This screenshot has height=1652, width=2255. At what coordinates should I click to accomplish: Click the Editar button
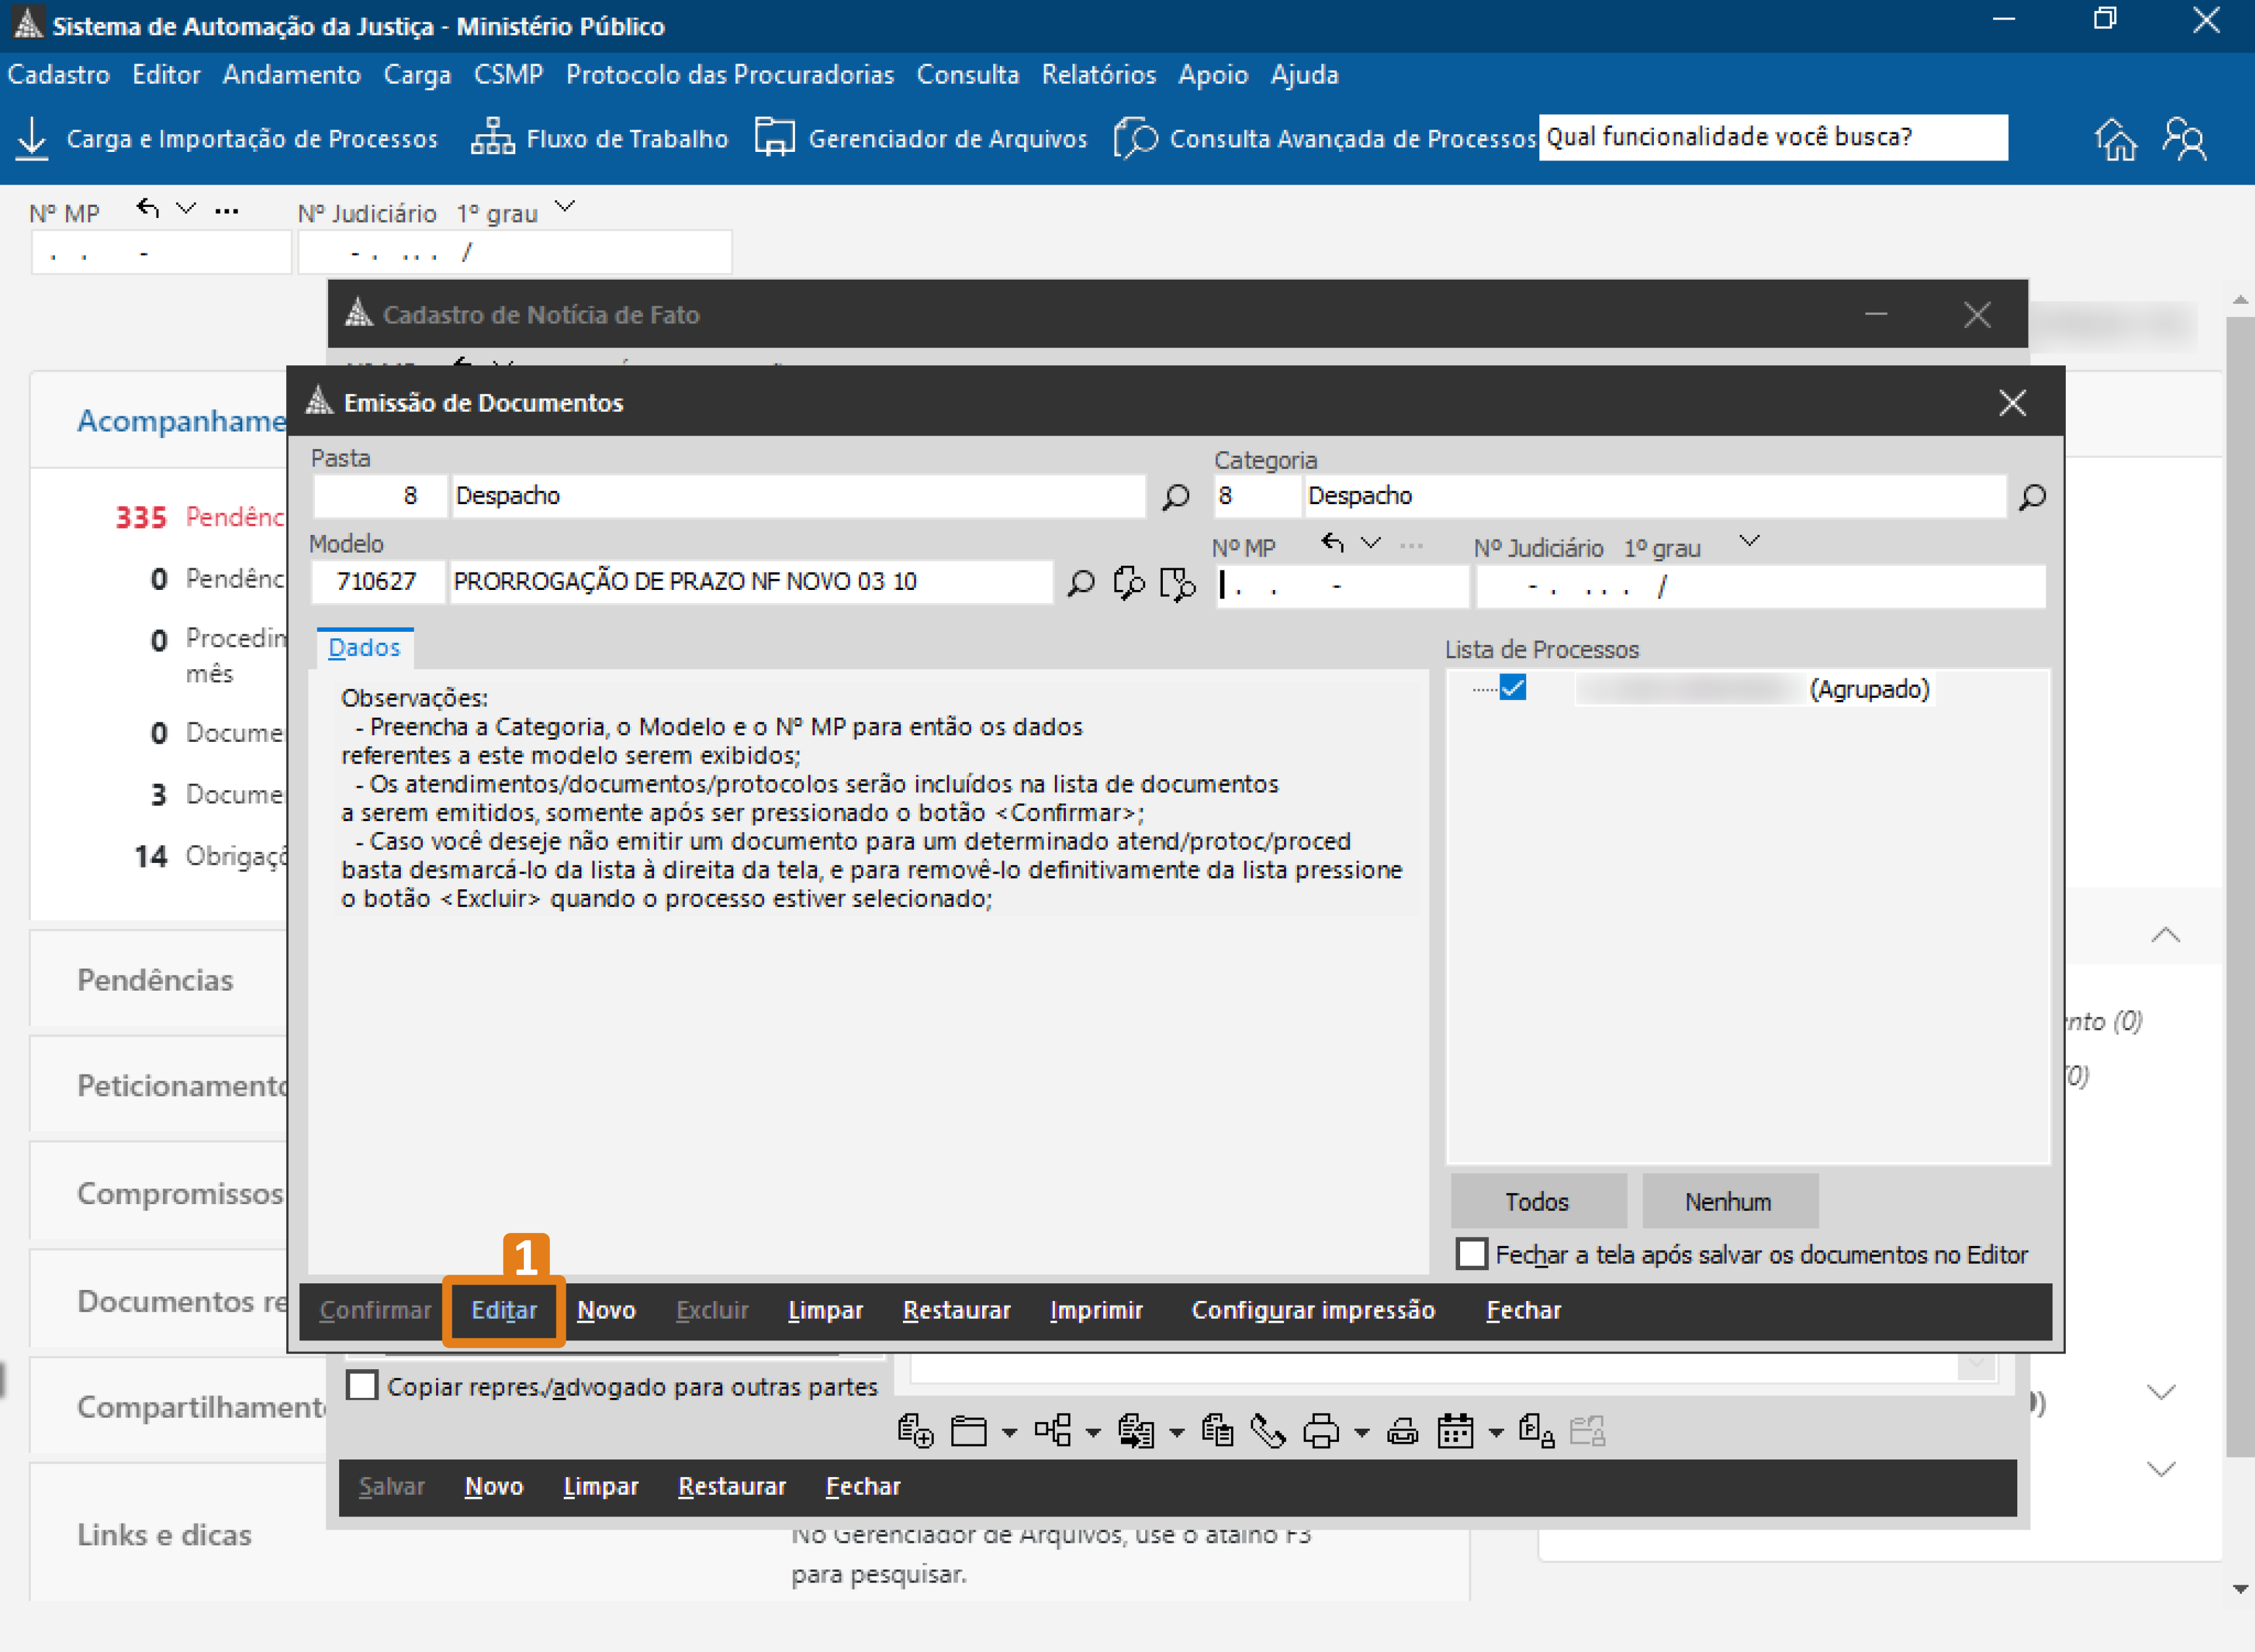504,1310
